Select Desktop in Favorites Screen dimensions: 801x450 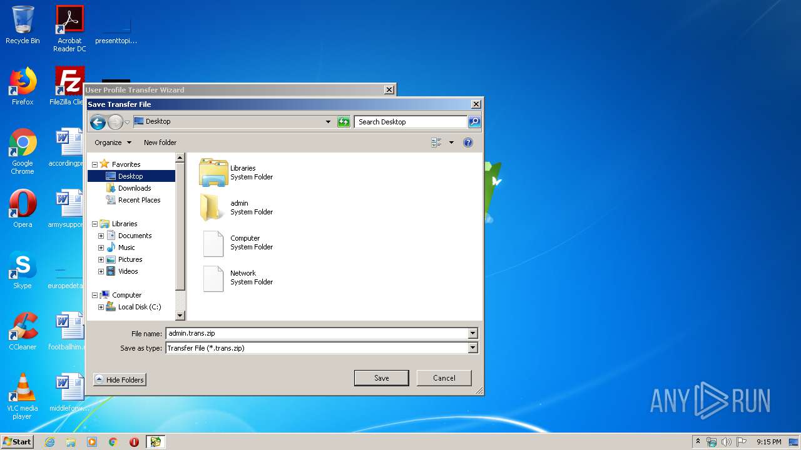130,176
